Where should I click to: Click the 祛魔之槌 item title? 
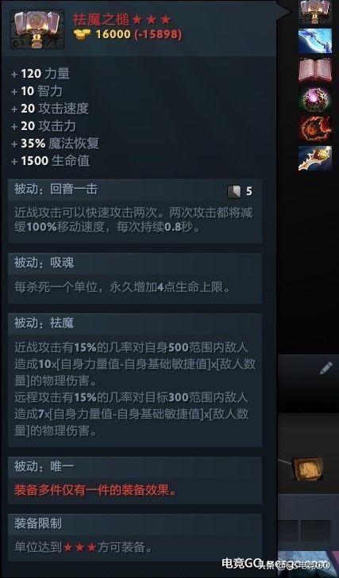tap(101, 18)
